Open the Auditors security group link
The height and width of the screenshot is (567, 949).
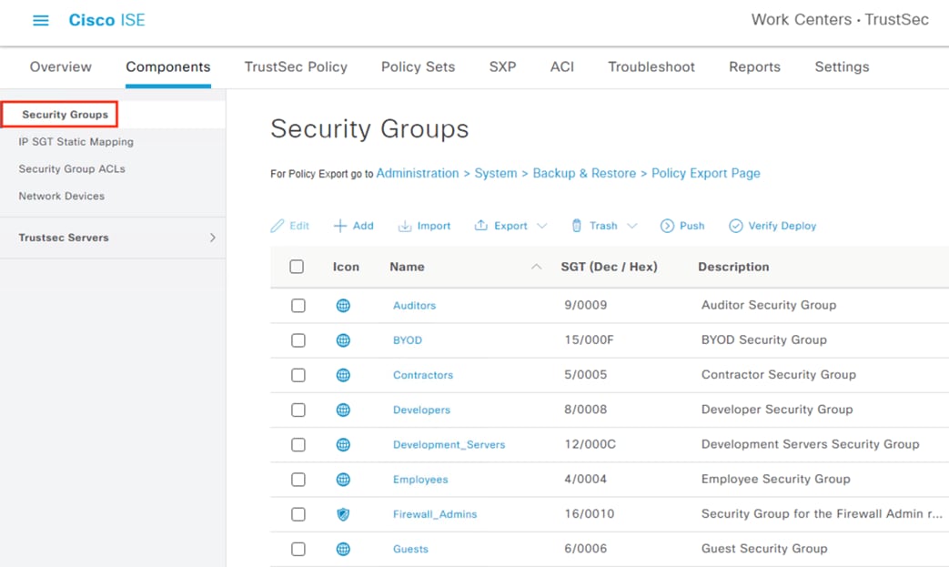coord(415,306)
